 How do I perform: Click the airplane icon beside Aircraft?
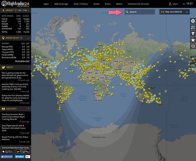(3, 10)
